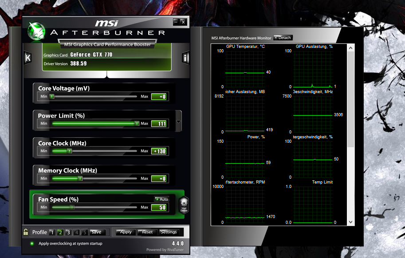Select profile slot 4

pos(76,232)
